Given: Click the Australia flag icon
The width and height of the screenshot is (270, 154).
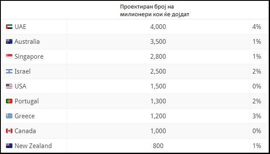Looking at the screenshot, I should [x=9, y=42].
